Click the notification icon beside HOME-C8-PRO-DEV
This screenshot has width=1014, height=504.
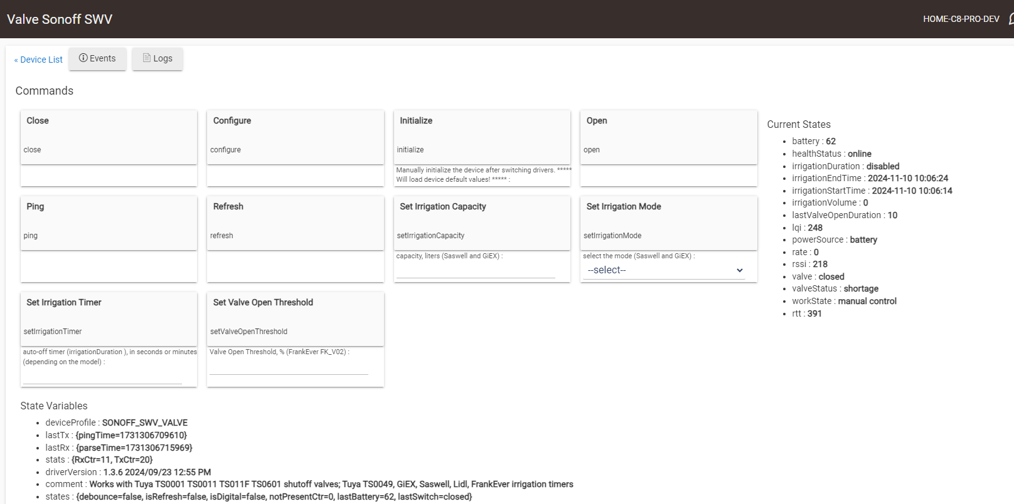point(1011,19)
